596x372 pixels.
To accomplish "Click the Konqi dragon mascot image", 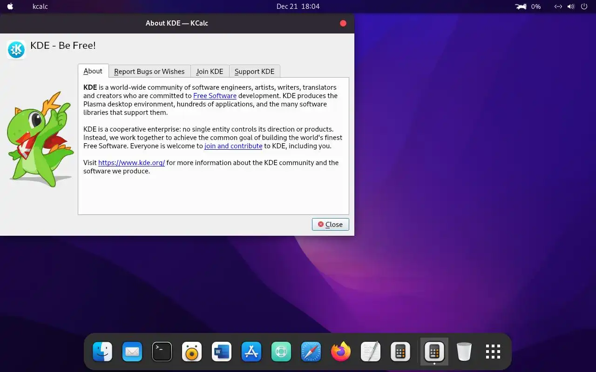I will coord(40,139).
